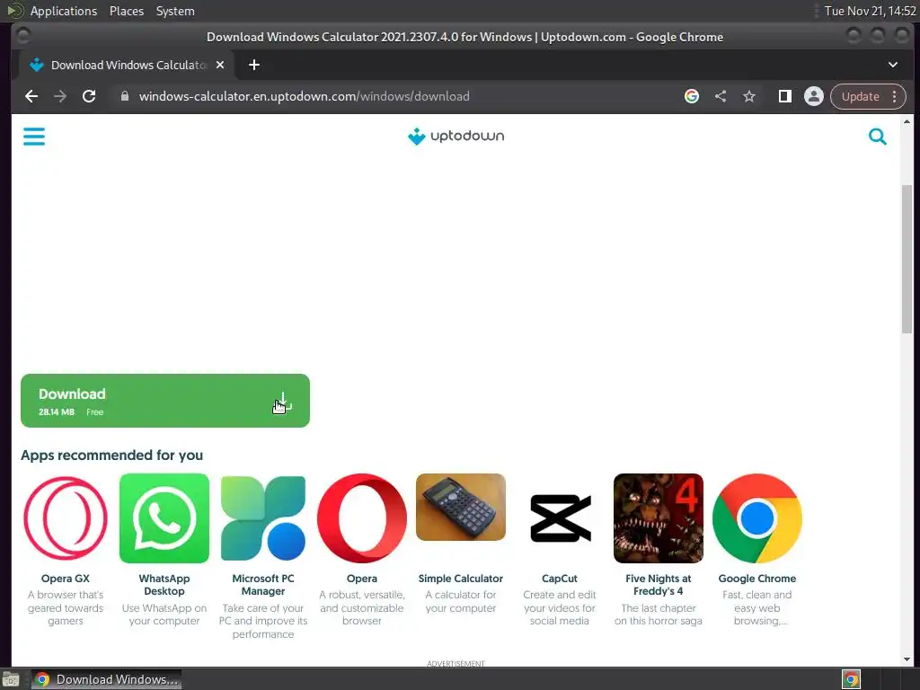Go back with the browser back arrow
The height and width of the screenshot is (690, 920).
[x=31, y=96]
